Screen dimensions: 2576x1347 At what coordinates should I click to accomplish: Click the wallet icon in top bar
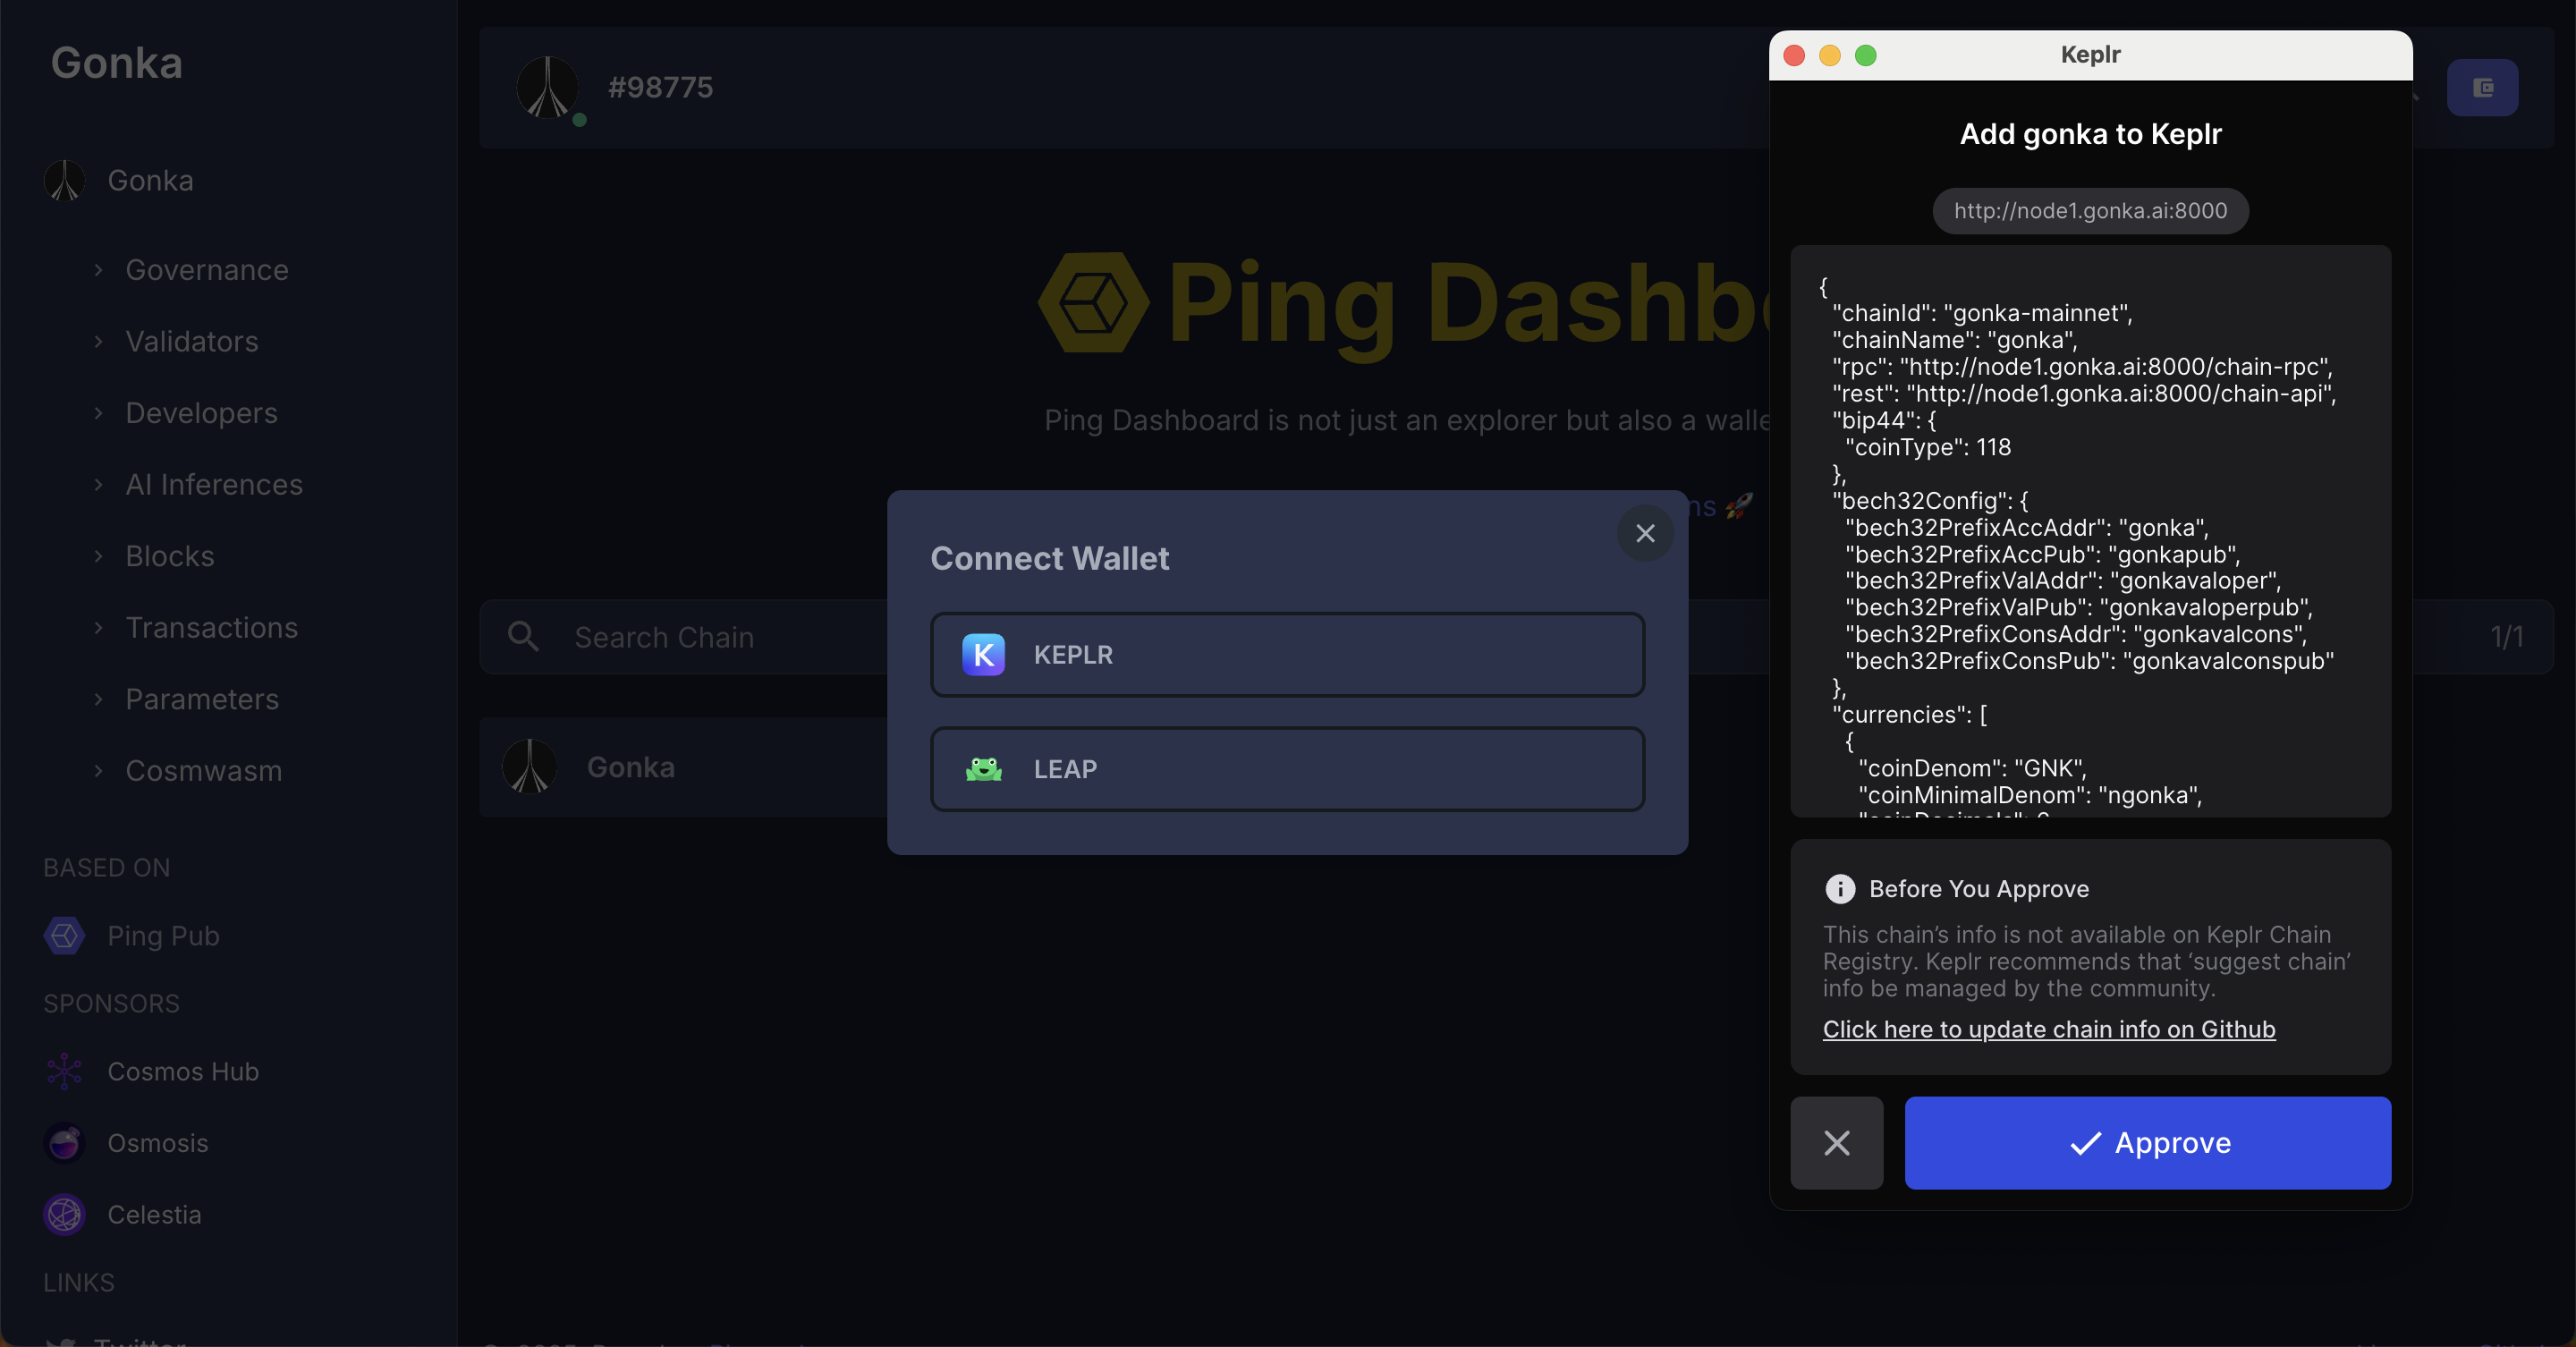[x=2482, y=88]
